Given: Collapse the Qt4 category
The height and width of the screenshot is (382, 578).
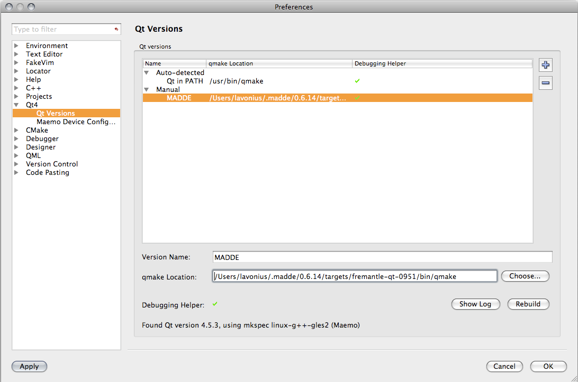Looking at the screenshot, I should (16, 105).
